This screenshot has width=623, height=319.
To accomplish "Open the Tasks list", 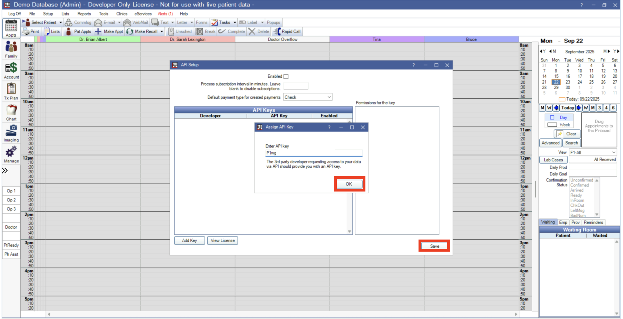I will [223, 22].
